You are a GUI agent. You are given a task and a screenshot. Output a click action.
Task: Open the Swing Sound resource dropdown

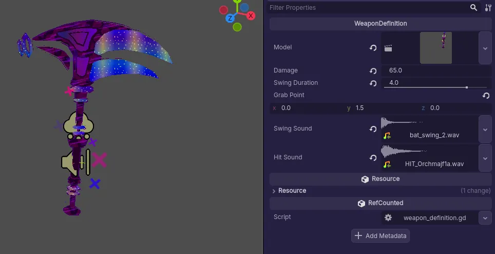pyautogui.click(x=485, y=129)
